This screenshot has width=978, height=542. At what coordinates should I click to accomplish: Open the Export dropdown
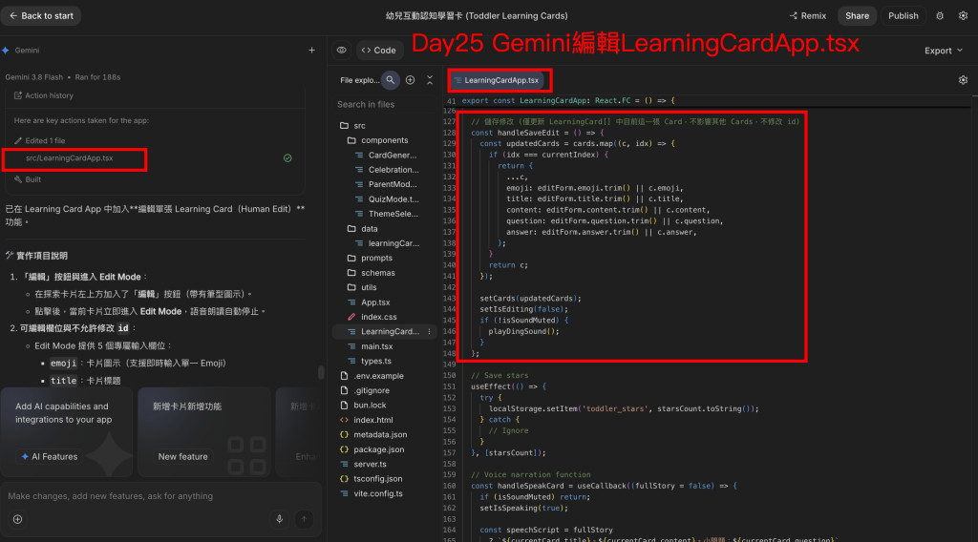(943, 51)
